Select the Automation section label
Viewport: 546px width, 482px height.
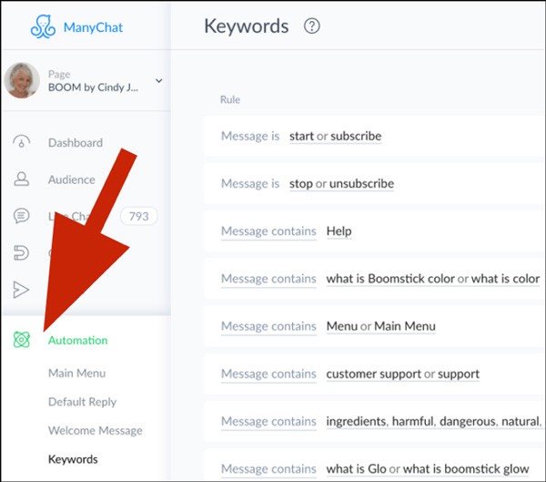click(77, 341)
